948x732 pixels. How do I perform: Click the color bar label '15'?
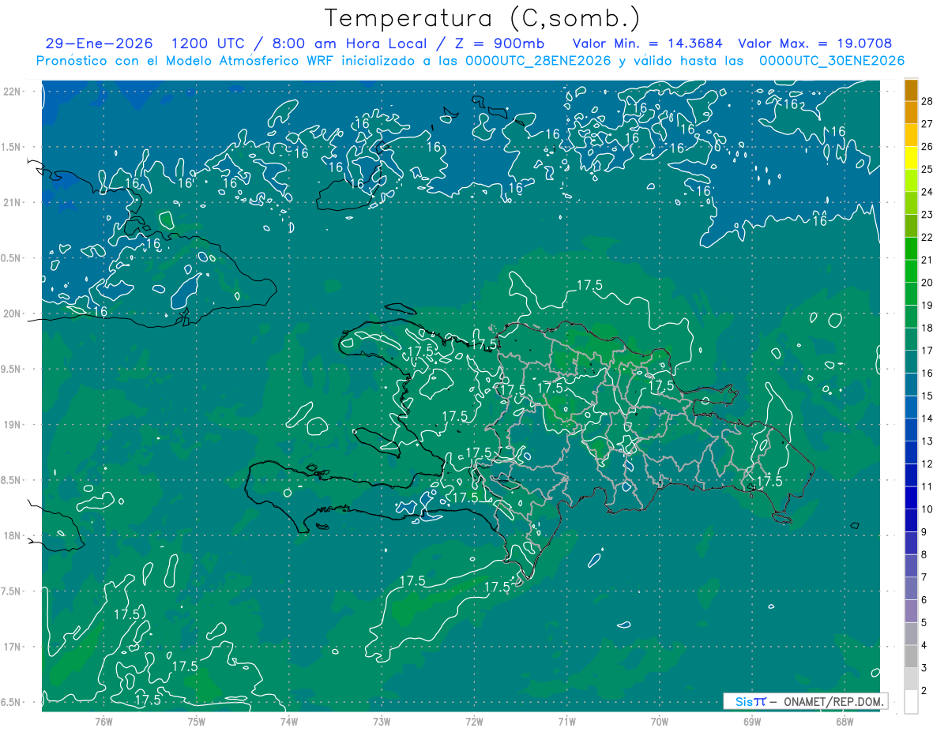[927, 396]
